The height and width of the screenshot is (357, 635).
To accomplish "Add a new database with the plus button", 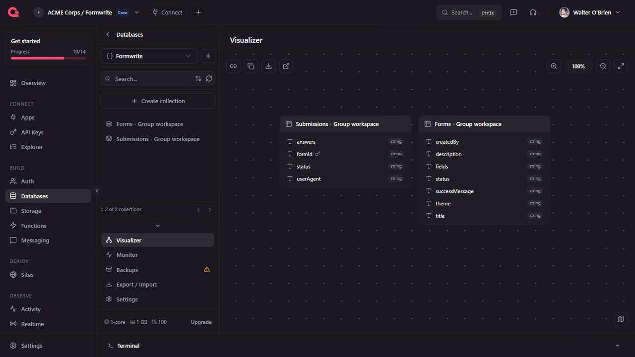I will 208,56.
